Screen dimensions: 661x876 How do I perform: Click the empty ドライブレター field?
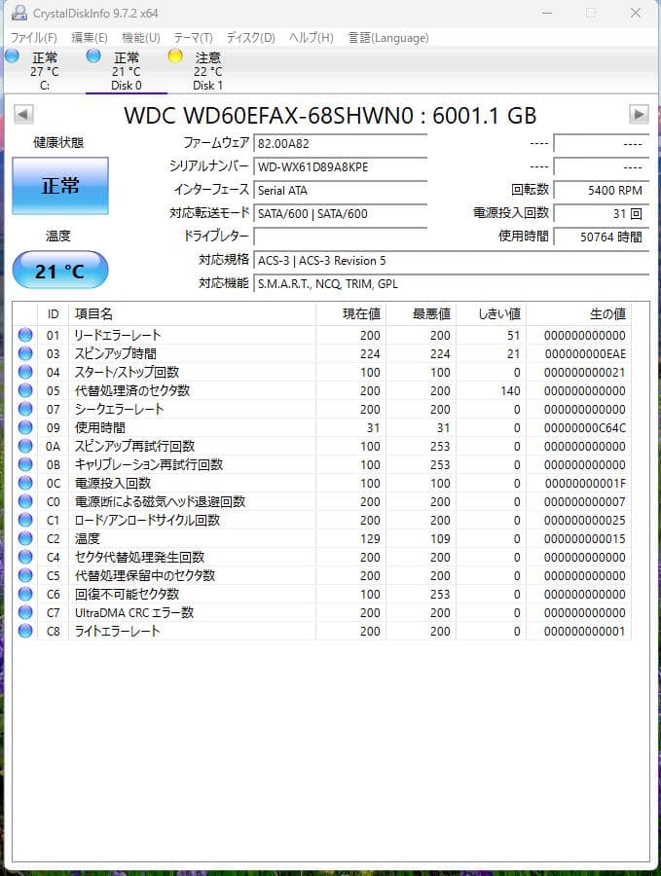341,237
